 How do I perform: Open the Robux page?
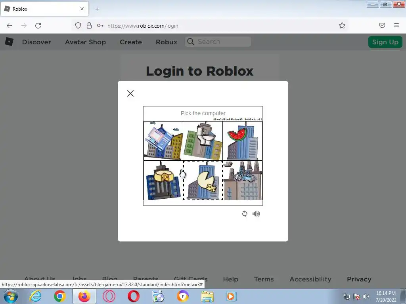pyautogui.click(x=167, y=42)
